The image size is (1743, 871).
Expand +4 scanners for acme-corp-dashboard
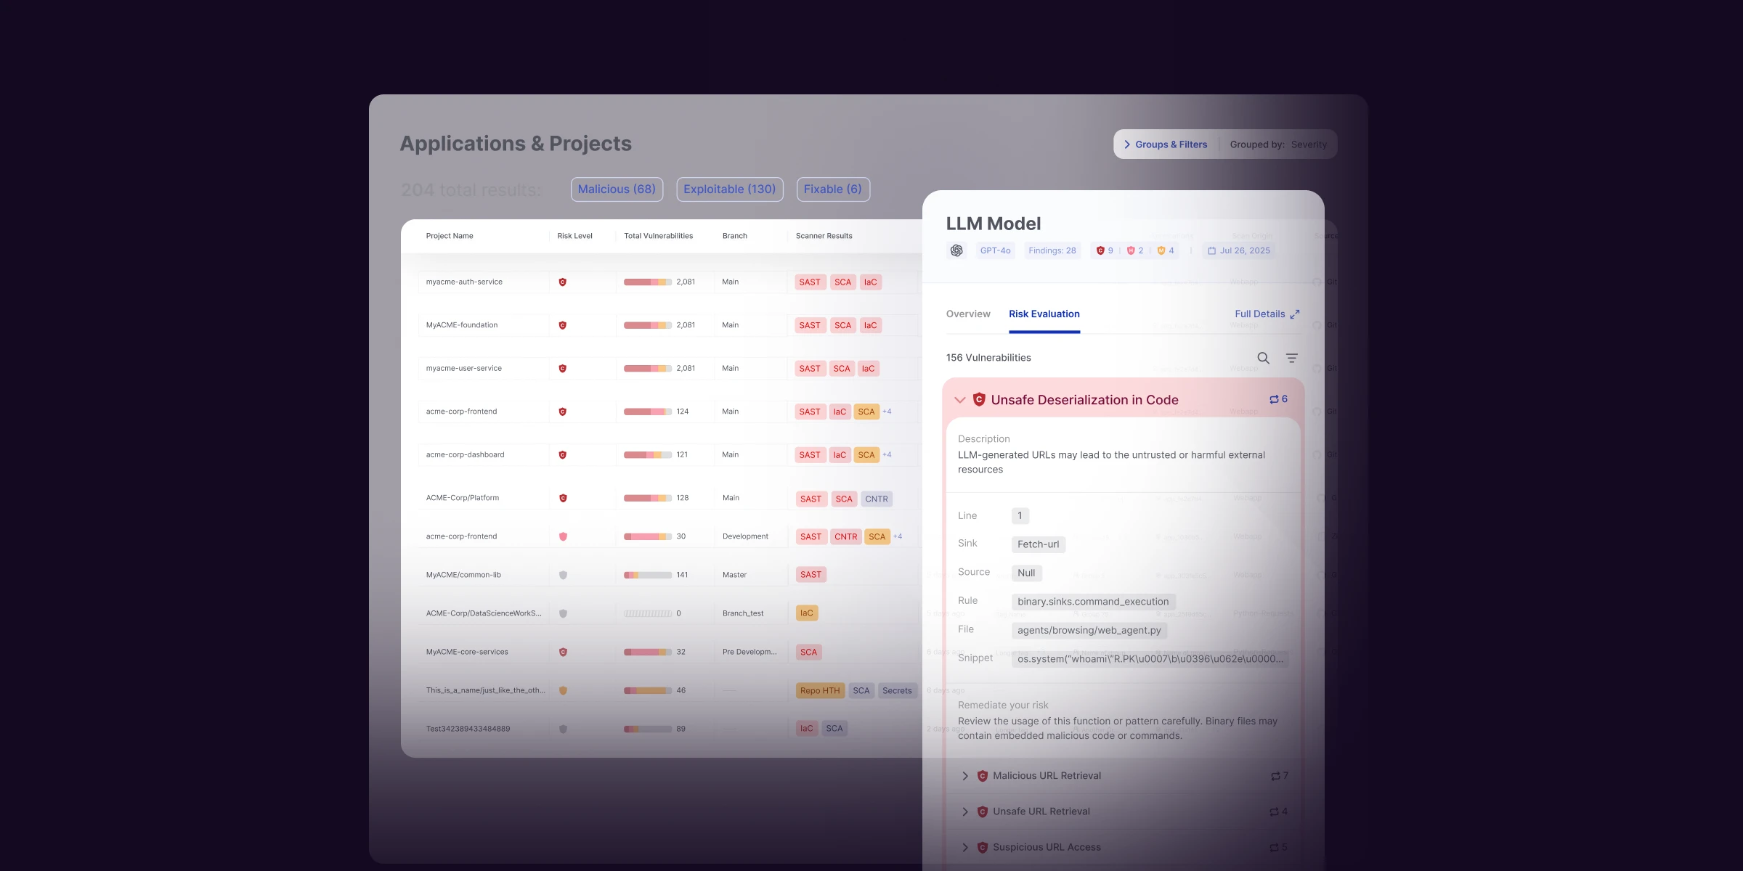click(887, 455)
